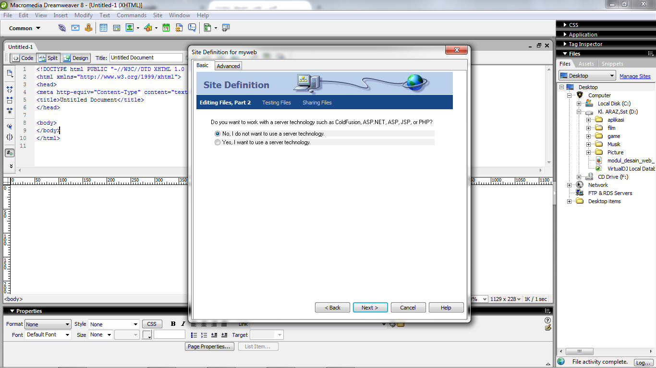This screenshot has width=656, height=368.
Task: Expand the Tag Inspector panel group
Action: tap(565, 44)
